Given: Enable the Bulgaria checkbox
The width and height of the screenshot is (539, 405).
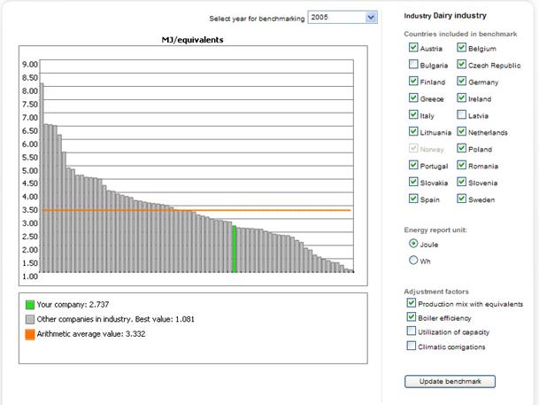Looking at the screenshot, I should (x=413, y=64).
